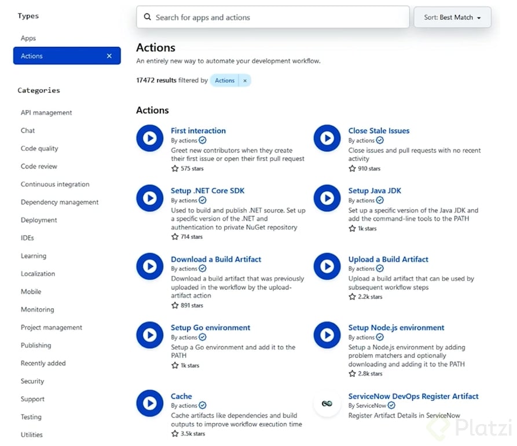Click the Close Stale Issues play icon
This screenshot has height=446, width=517.
pyautogui.click(x=327, y=138)
